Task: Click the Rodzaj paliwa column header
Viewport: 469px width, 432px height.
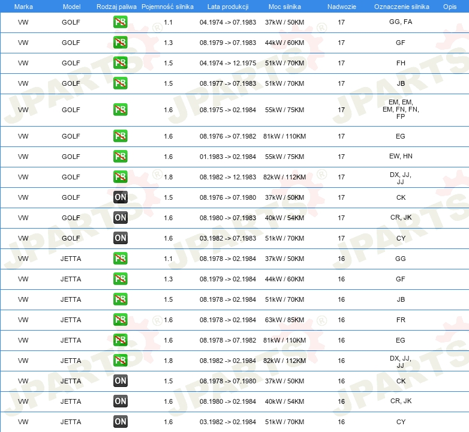Action: (x=116, y=6)
